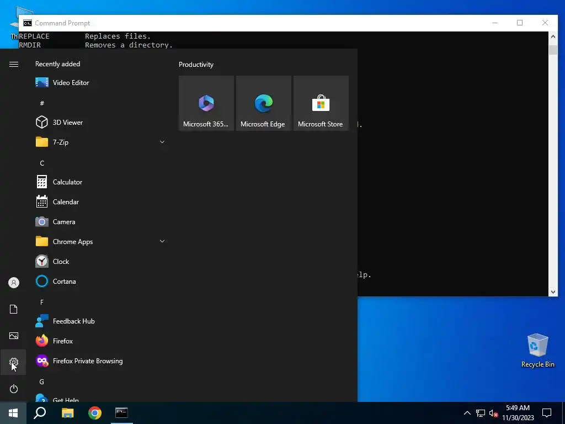
Task: Click Command Prompt scrollbar thumb
Action: [x=553, y=50]
